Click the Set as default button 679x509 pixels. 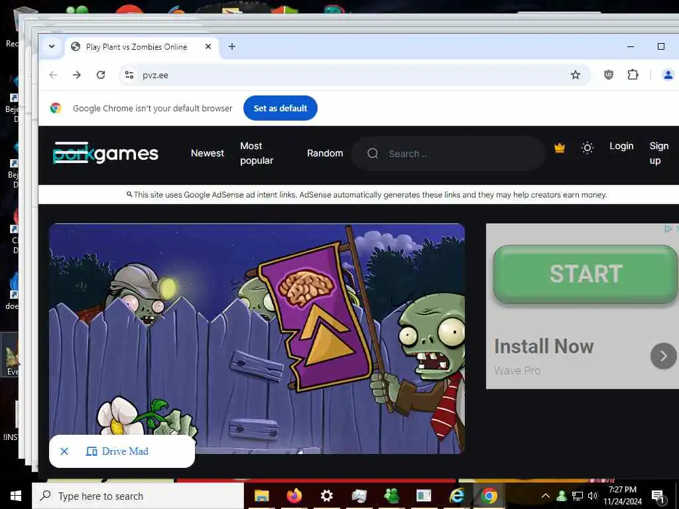(280, 108)
